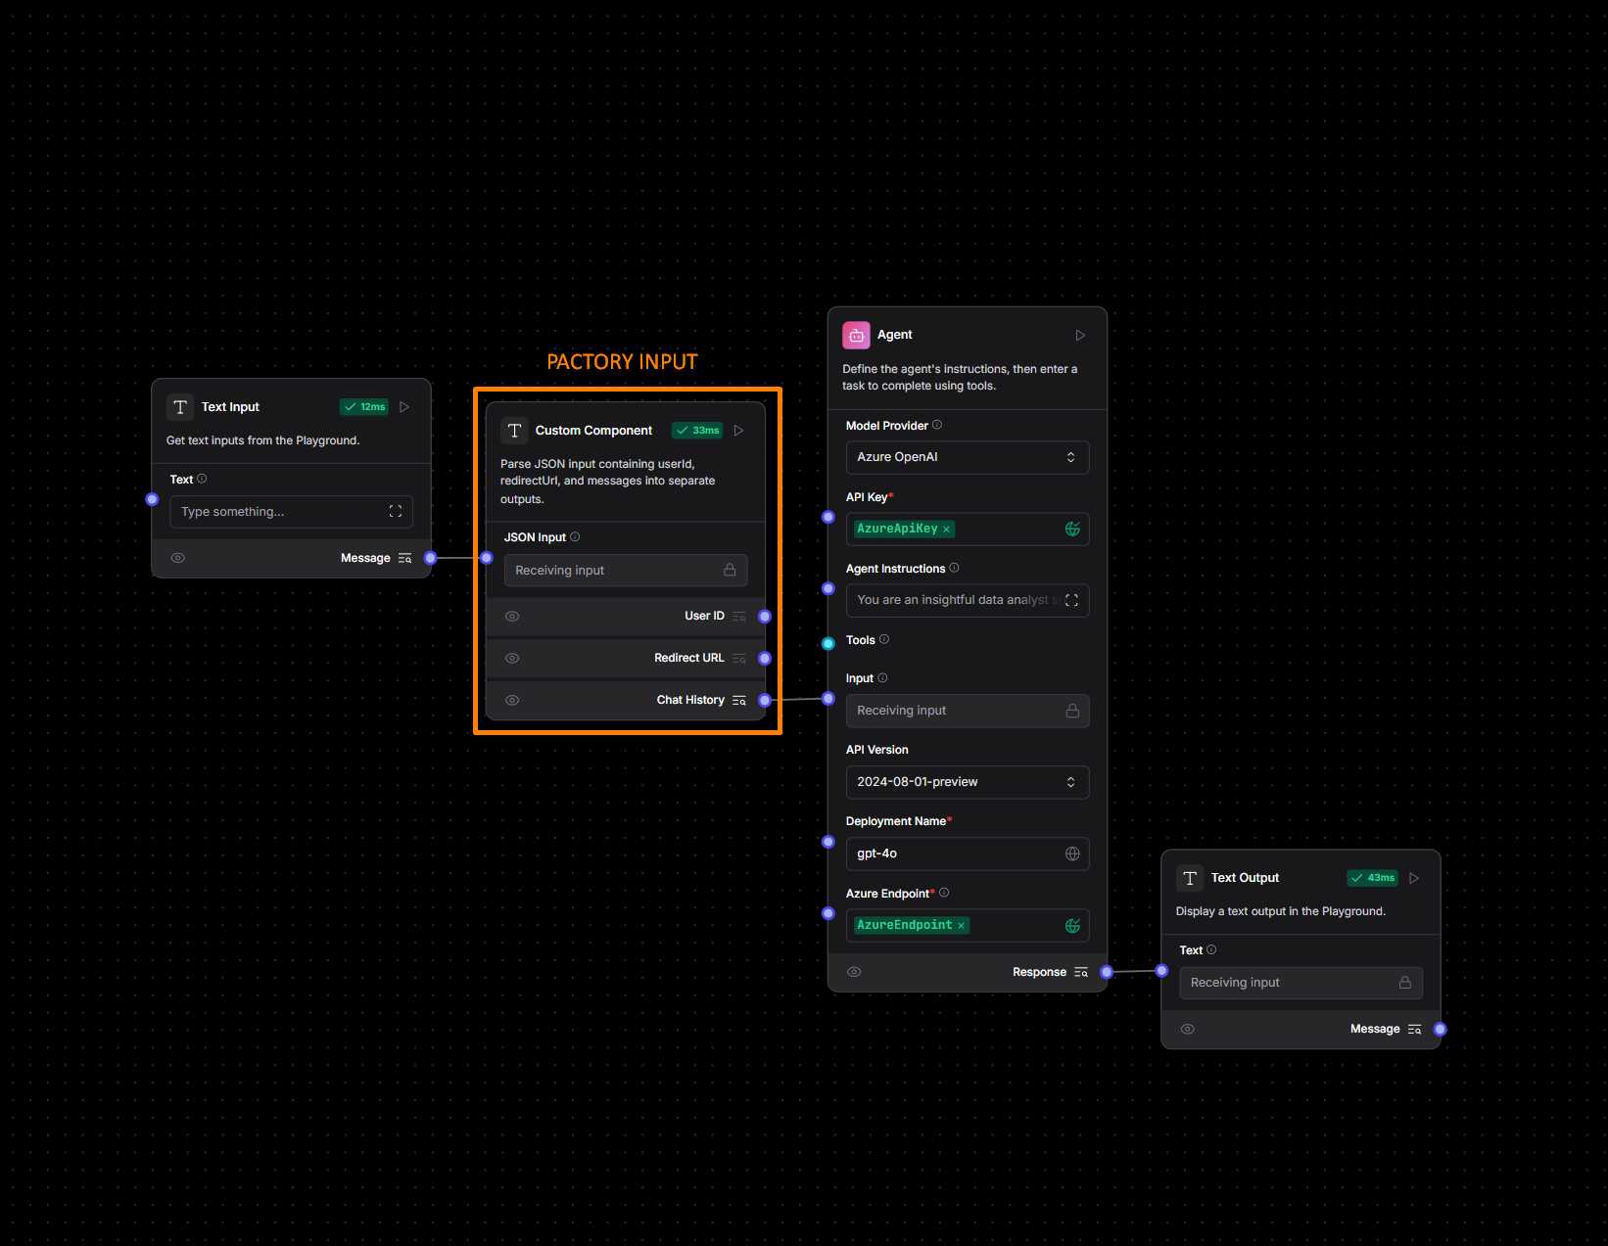Image resolution: width=1608 pixels, height=1246 pixels.
Task: Run the Text Input node
Action: click(403, 406)
